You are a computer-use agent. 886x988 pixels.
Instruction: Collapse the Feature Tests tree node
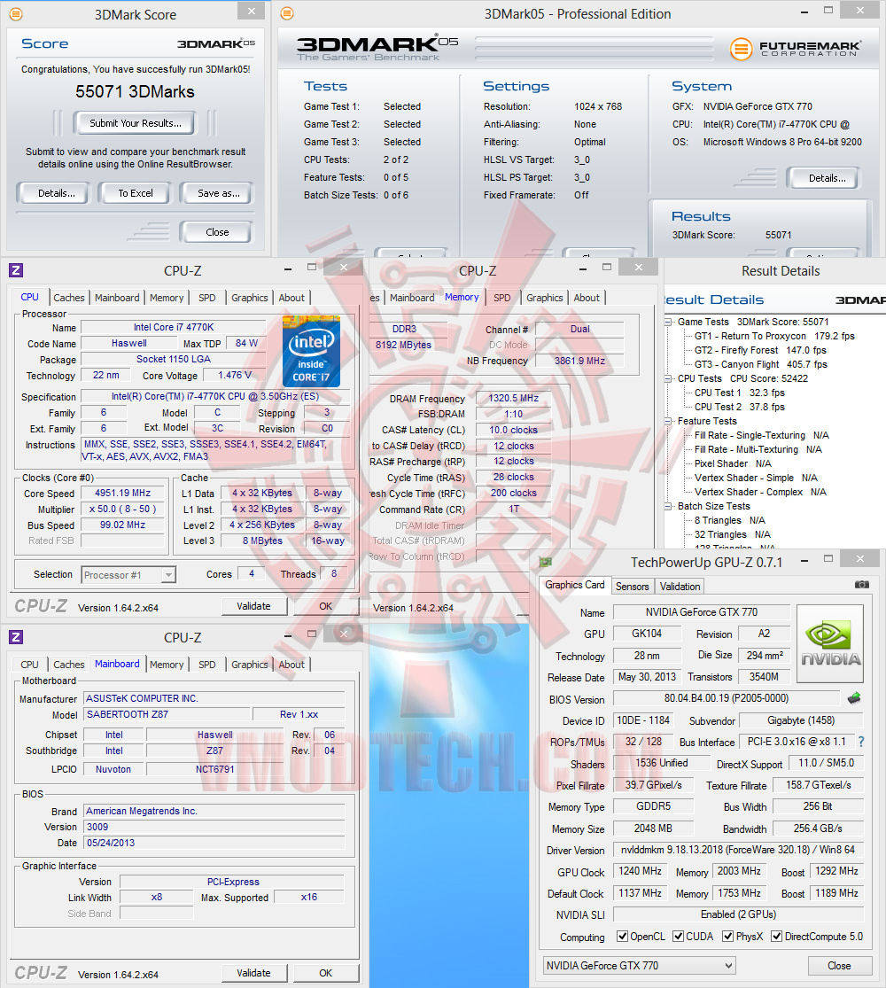pos(669,421)
